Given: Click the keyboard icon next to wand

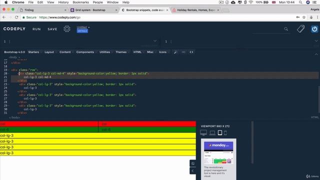Looking at the screenshot, I should (183, 52).
